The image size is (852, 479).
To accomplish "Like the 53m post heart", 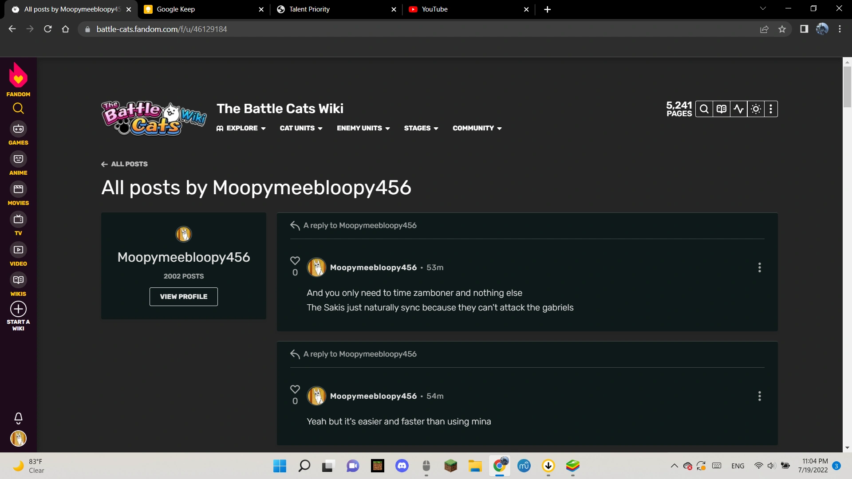I will 295,261.
